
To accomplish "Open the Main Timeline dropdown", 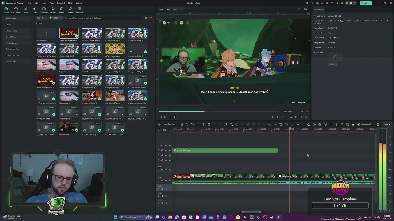I will tap(170, 124).
